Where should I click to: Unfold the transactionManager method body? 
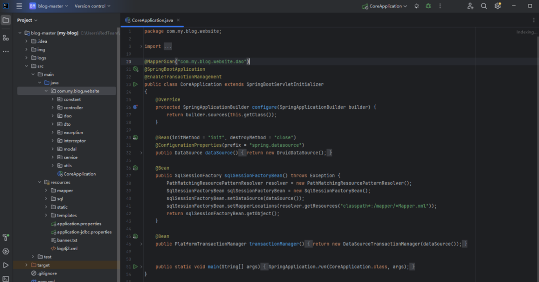pyautogui.click(x=141, y=244)
